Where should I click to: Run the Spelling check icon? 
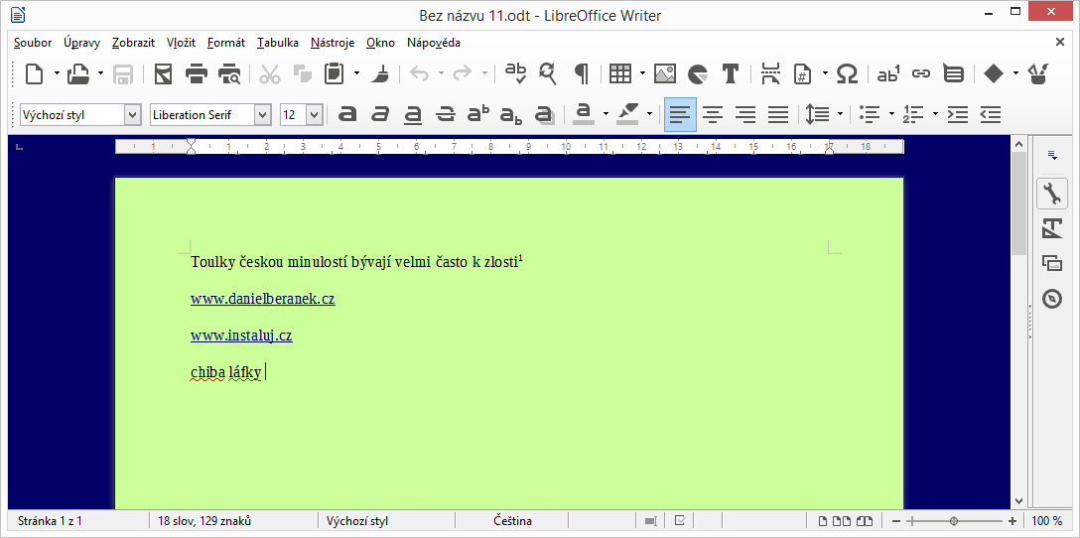(515, 73)
